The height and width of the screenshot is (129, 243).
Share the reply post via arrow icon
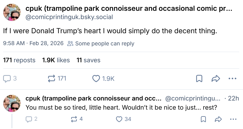[218, 119]
